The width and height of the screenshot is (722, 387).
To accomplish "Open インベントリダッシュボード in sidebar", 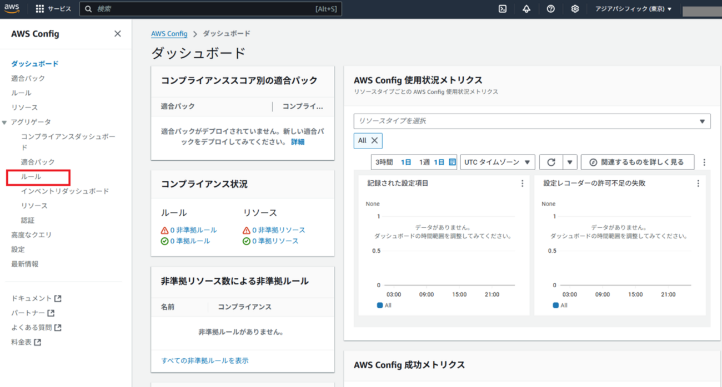I will tap(65, 191).
